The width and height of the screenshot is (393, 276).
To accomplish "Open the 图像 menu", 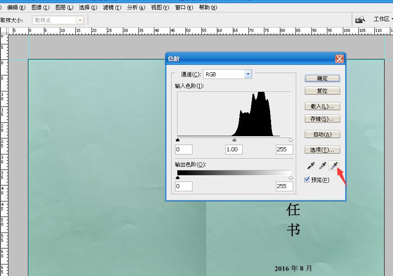I will pyautogui.click(x=40, y=8).
